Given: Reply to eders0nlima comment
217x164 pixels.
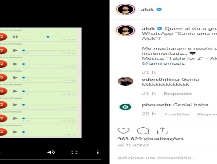Looking at the screenshot, I should (x=178, y=94).
